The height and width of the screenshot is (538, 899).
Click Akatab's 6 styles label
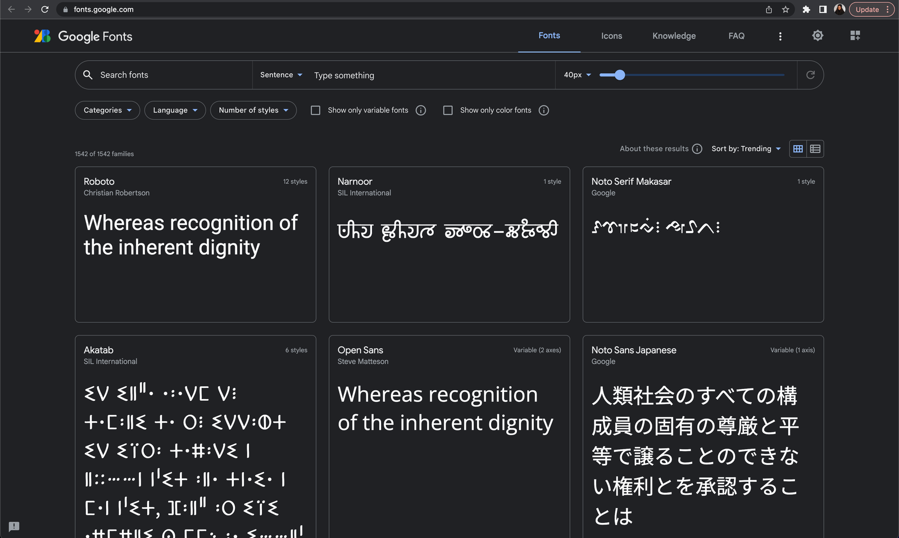(x=296, y=350)
